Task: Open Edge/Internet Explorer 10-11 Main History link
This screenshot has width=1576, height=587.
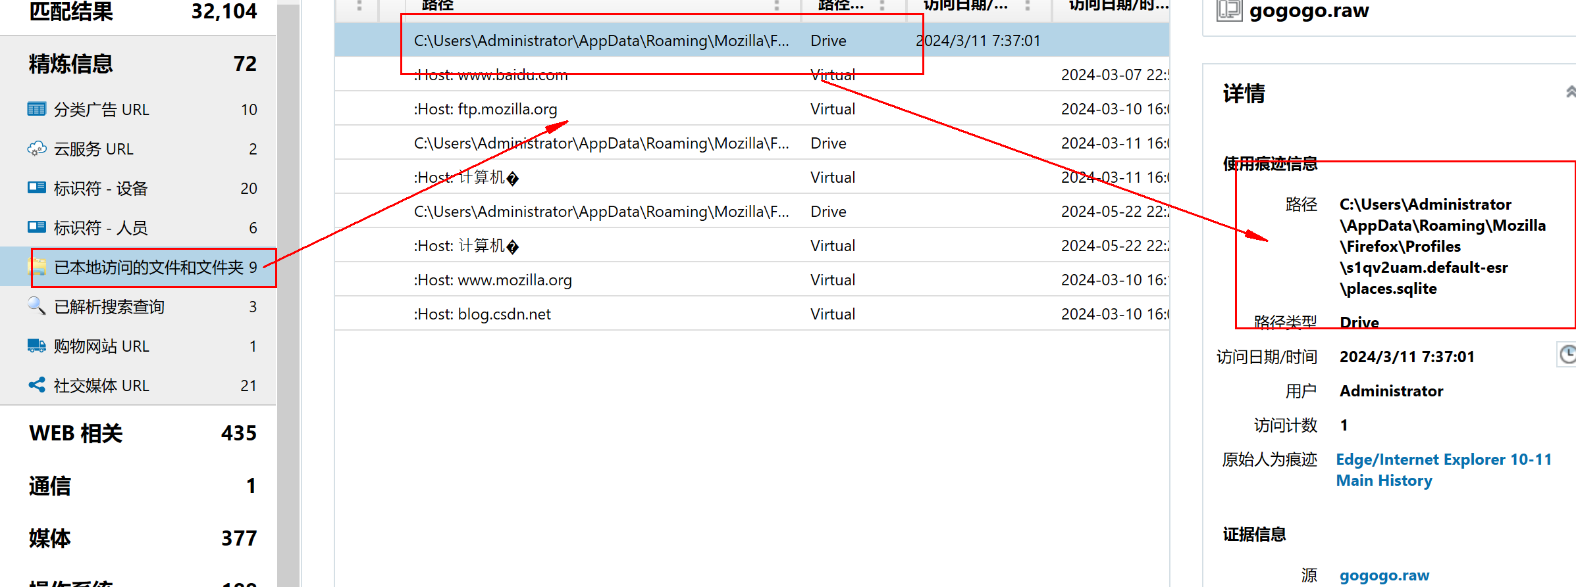Action: tap(1444, 470)
